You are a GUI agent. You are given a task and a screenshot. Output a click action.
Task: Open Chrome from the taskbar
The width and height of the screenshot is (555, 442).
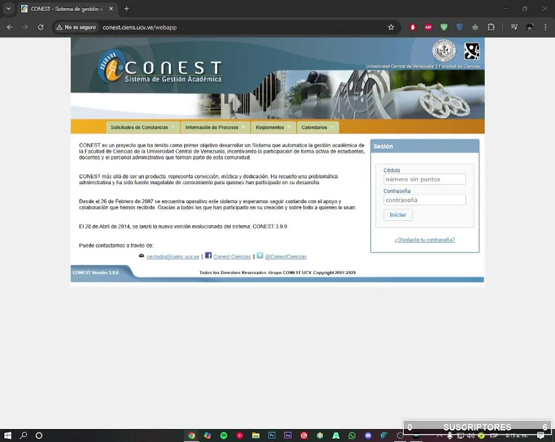(x=192, y=436)
